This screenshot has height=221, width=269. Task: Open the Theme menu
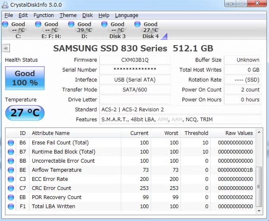tap(68, 15)
